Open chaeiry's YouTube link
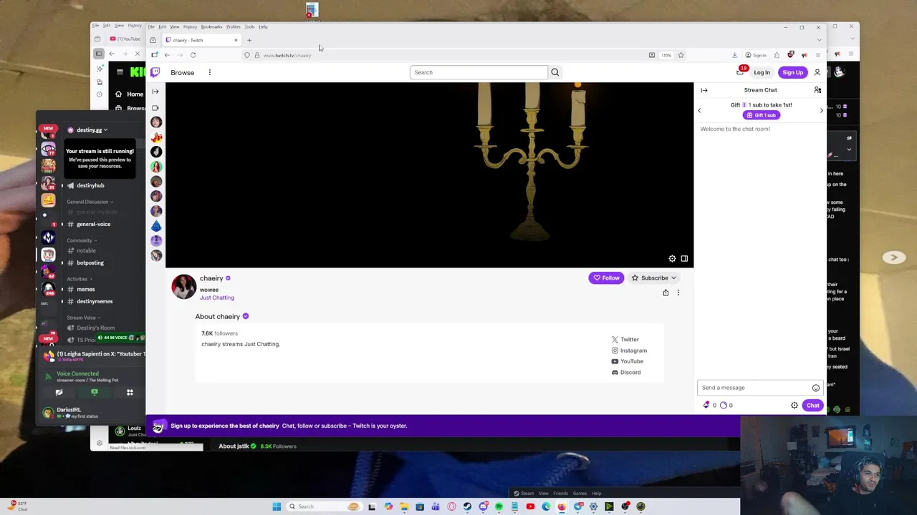 627,361
